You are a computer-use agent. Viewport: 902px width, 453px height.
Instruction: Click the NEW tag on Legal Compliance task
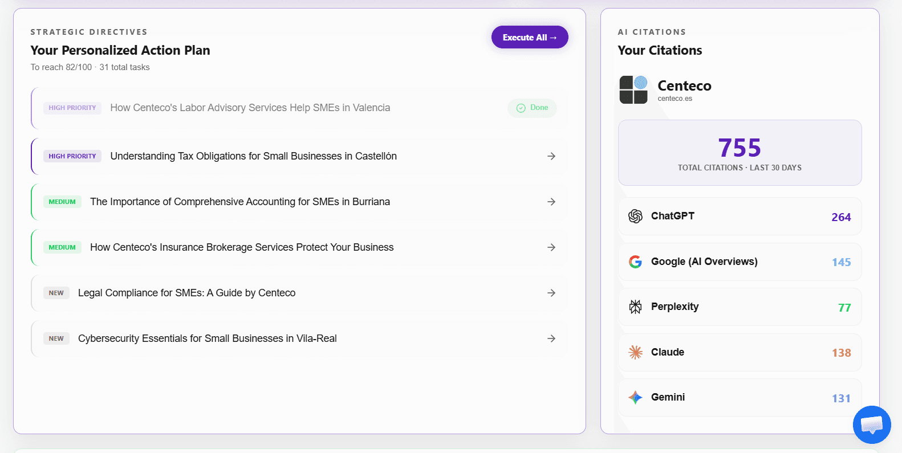tap(56, 293)
